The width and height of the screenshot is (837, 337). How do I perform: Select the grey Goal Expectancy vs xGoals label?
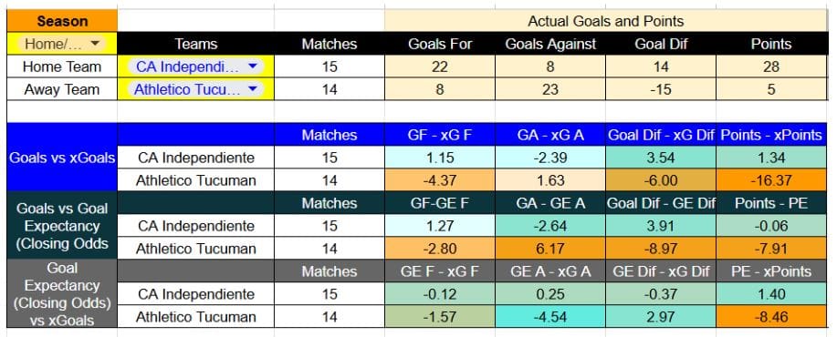pyautogui.click(x=62, y=294)
